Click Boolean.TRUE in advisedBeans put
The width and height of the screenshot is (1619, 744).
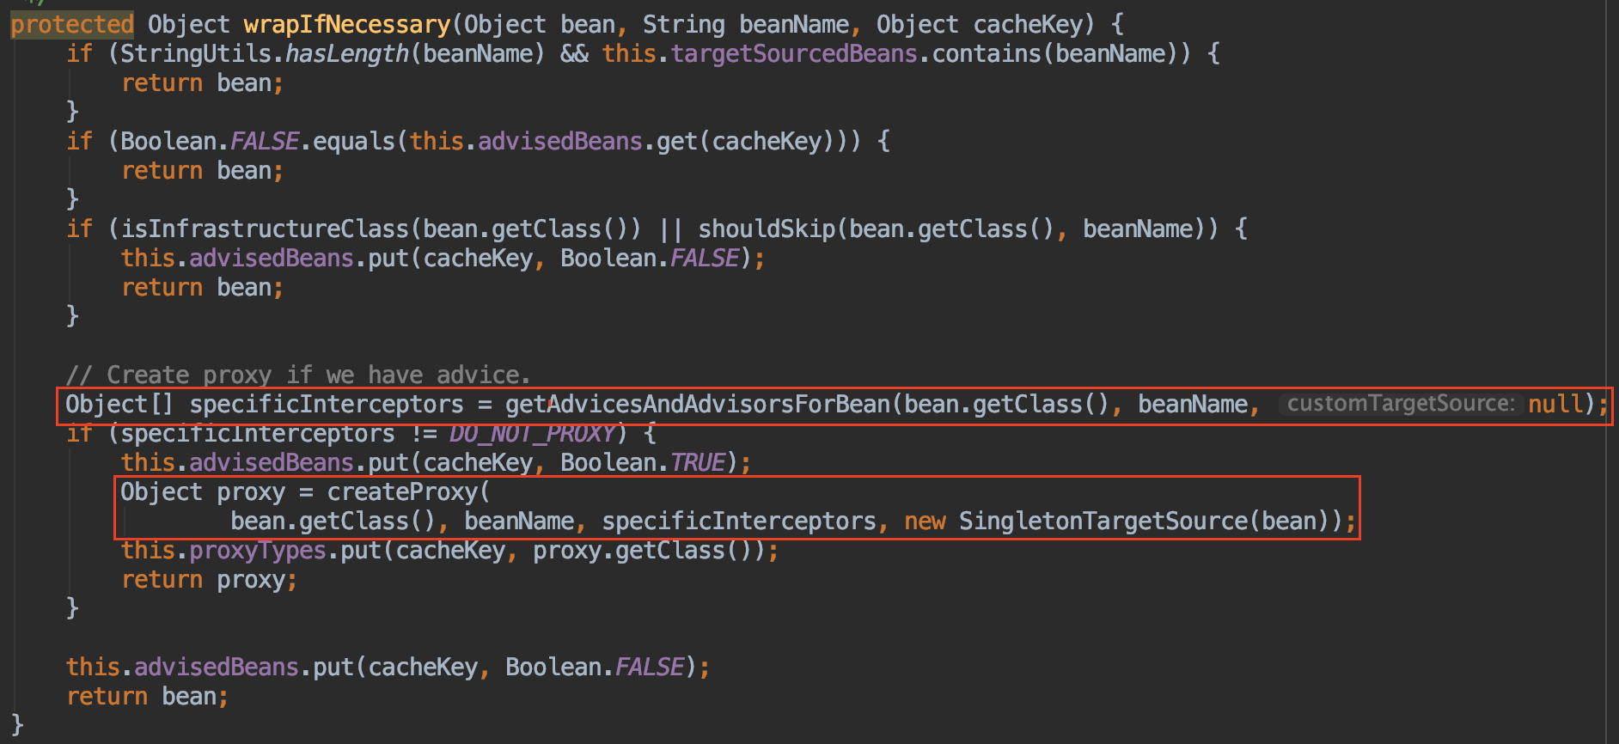pyautogui.click(x=643, y=462)
